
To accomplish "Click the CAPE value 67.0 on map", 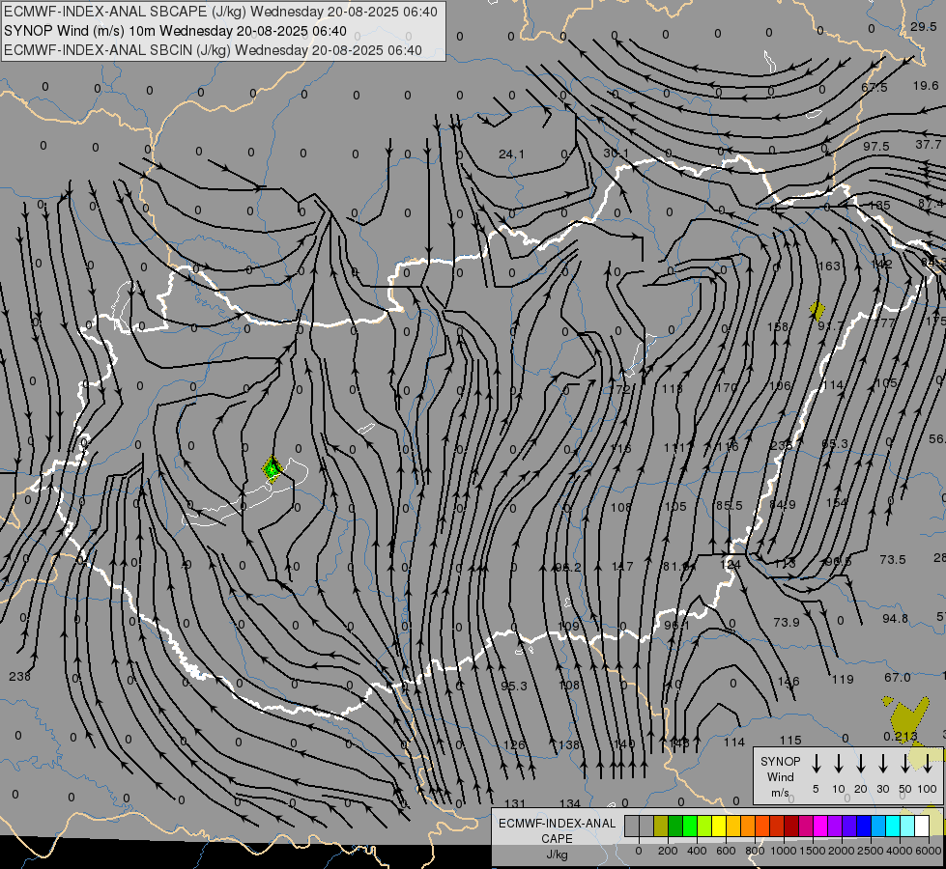I will tap(897, 677).
